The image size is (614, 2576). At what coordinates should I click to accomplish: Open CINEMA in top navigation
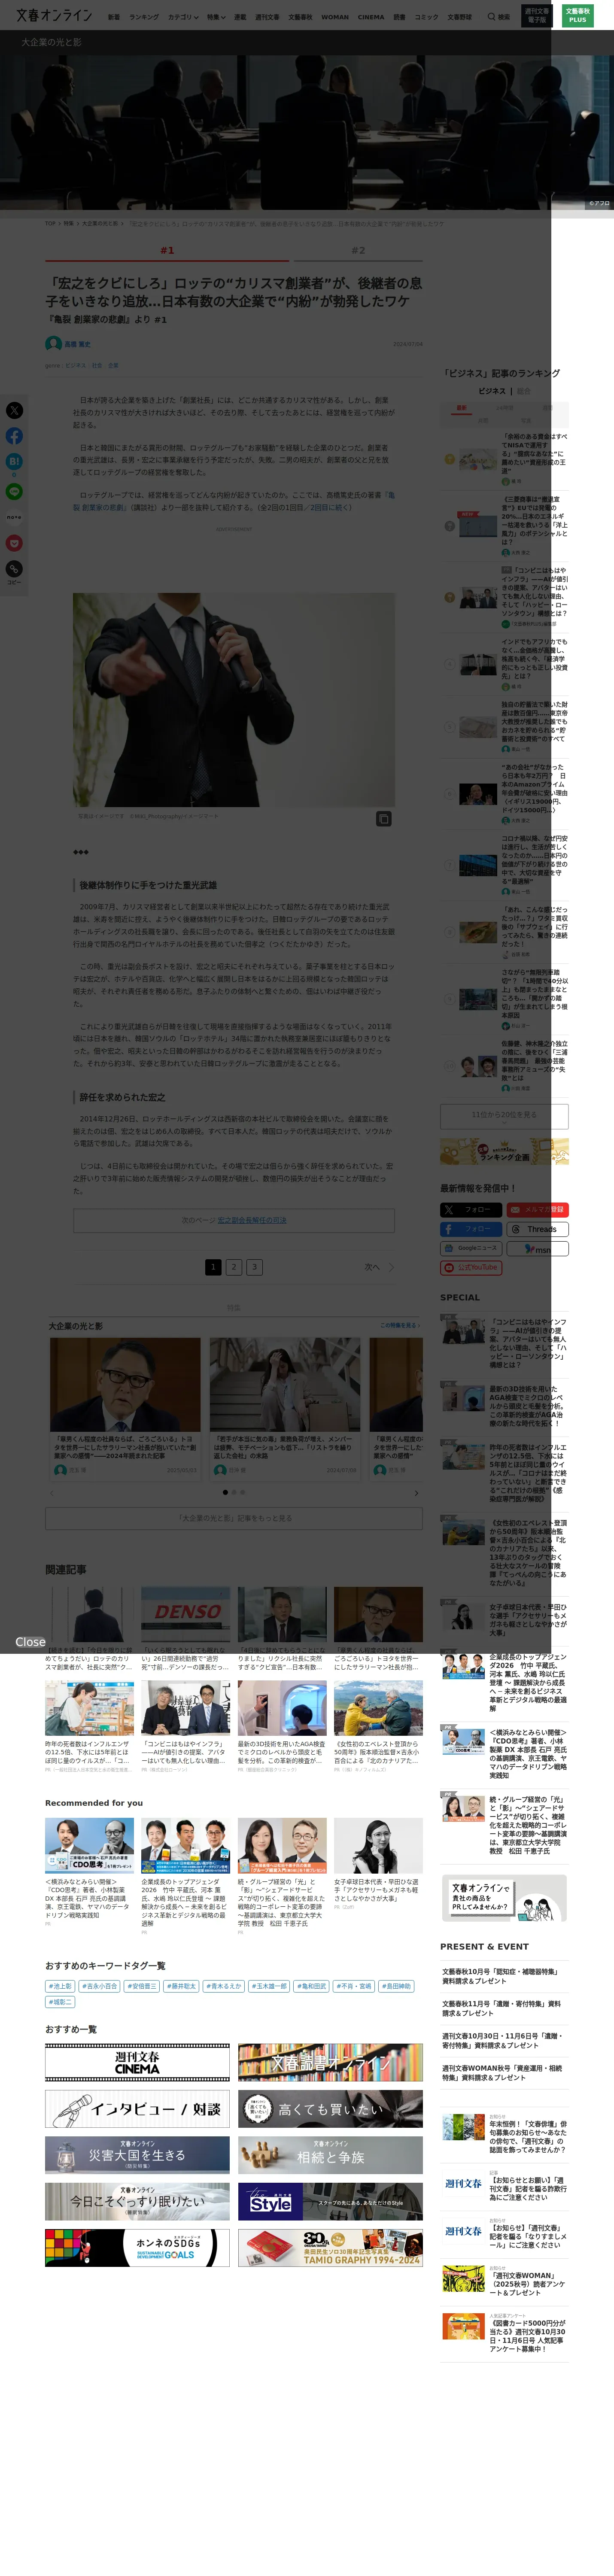coord(371,17)
